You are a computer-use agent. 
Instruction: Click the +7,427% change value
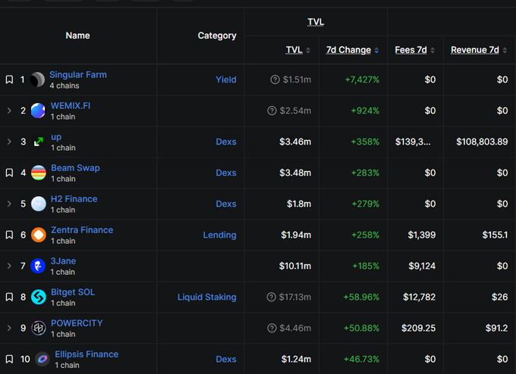(362, 79)
